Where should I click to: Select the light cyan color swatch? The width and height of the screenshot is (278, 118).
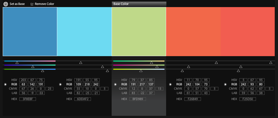coord(84,31)
